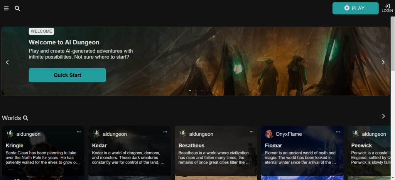Open three-dot menu on Fiomar card
The width and height of the screenshot is (395, 180).
[x=338, y=132]
